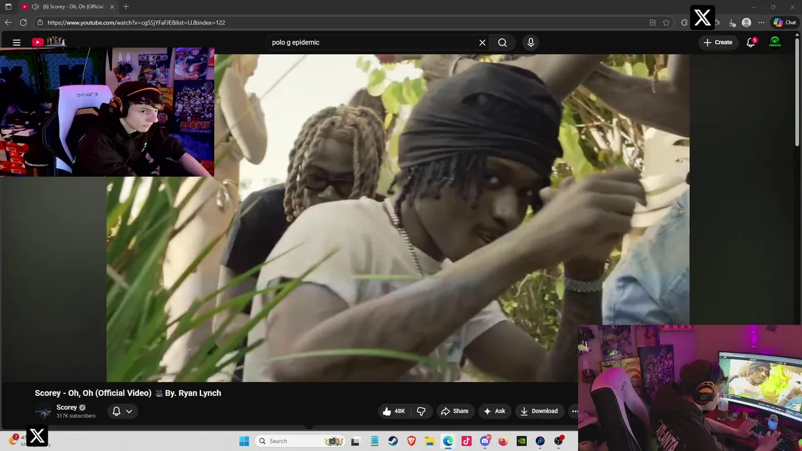Open the browser downloads panel

(732, 23)
